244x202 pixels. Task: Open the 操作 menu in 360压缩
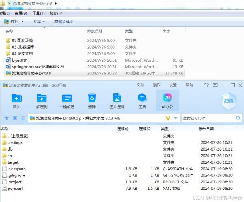click(157, 85)
